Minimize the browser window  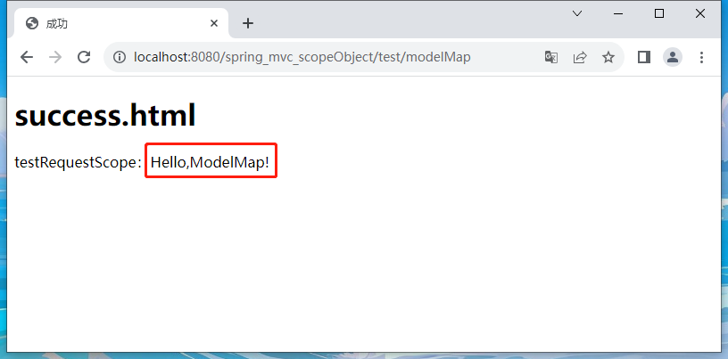click(618, 13)
